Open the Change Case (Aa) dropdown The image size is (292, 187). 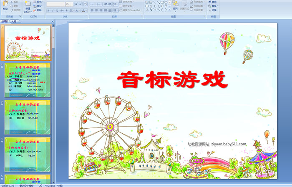(x=77, y=10)
